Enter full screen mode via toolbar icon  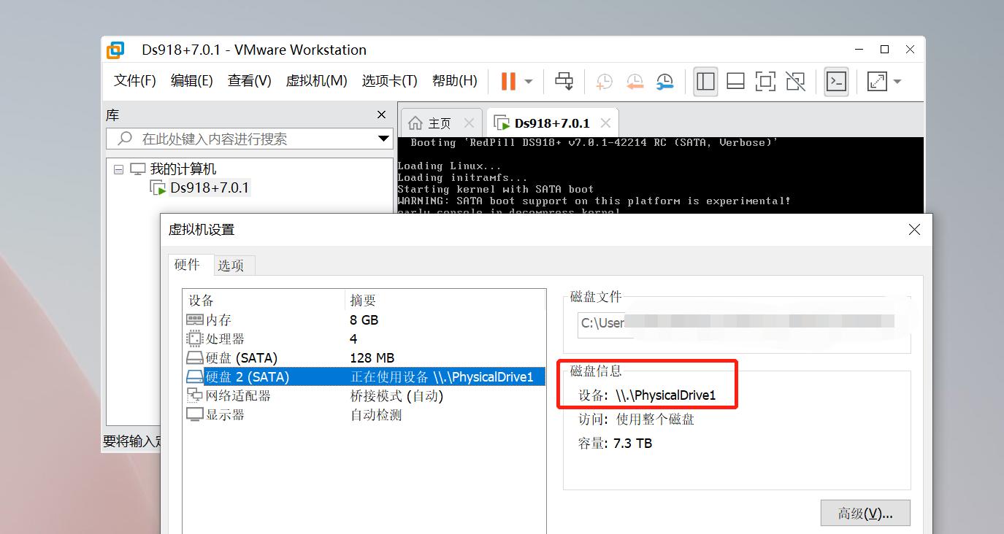point(765,81)
